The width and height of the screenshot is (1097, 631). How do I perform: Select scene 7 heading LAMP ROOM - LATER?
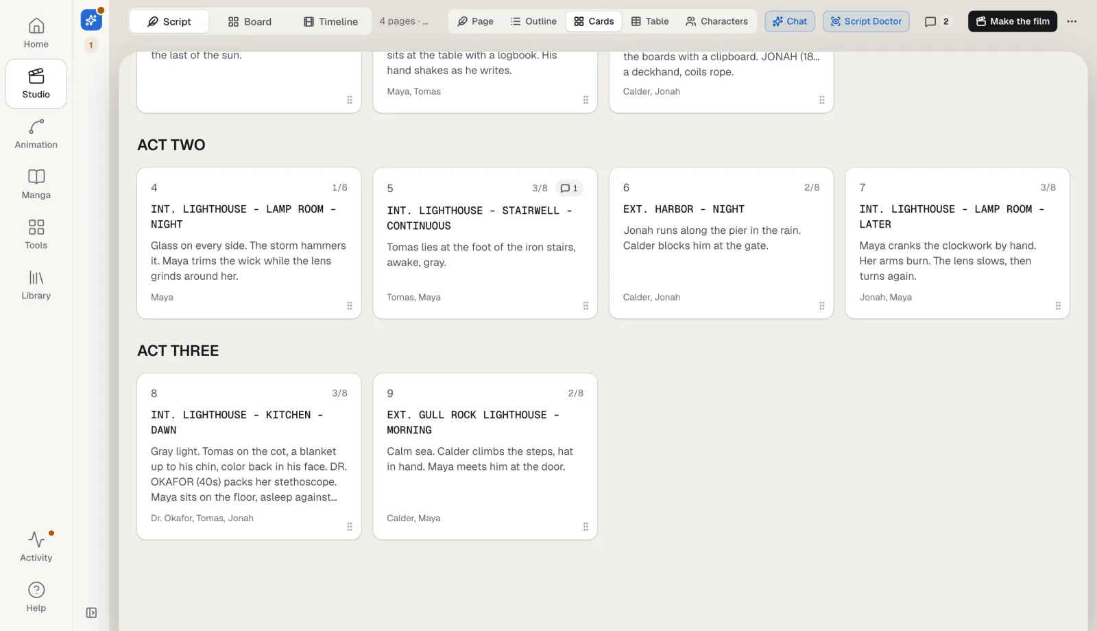[x=952, y=217]
